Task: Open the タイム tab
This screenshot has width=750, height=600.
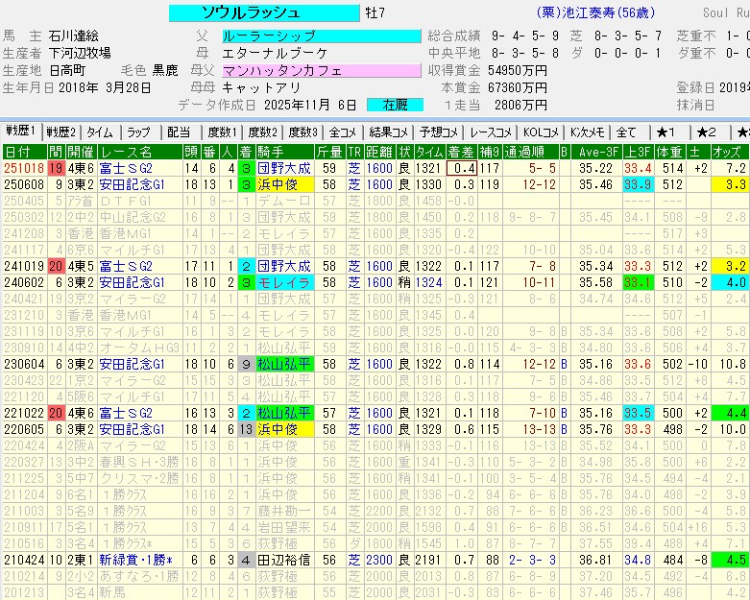Action: click(x=99, y=132)
